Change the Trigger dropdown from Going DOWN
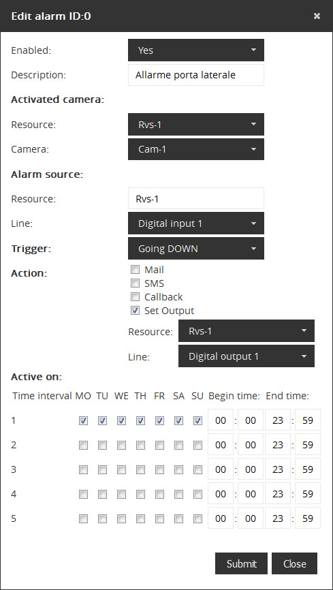Viewport: 333px width, 590px height. pyautogui.click(x=196, y=249)
